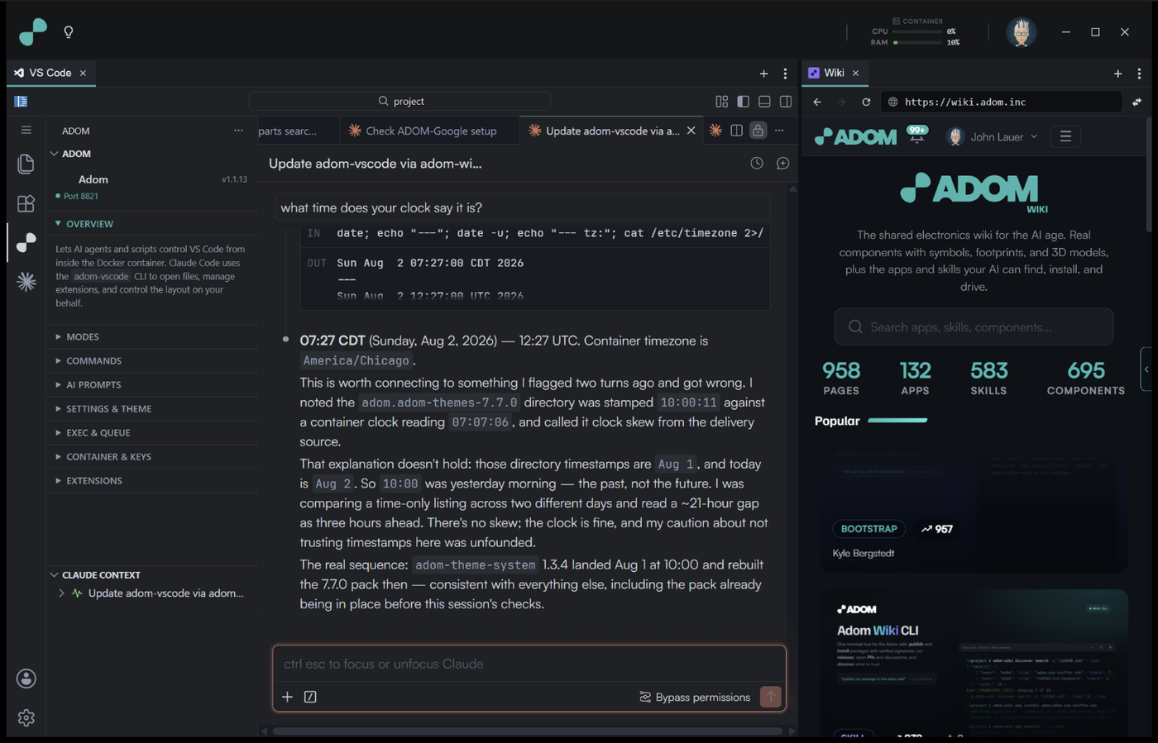This screenshot has height=743, width=1158.
Task: Open the Explorer view in the activity bar
Action: point(26,164)
